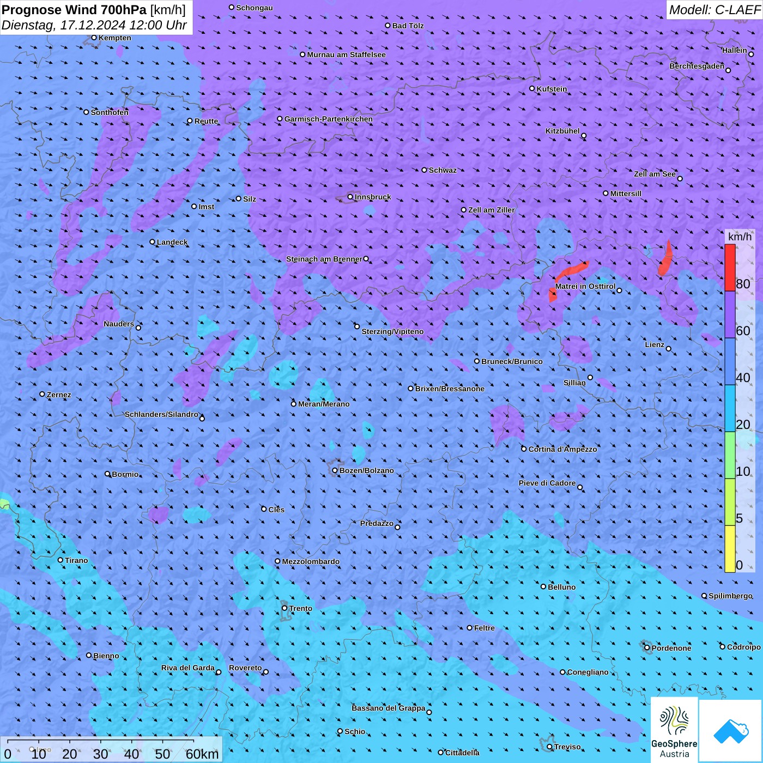Click the 'Modell: C-LAEF' label

(x=714, y=10)
